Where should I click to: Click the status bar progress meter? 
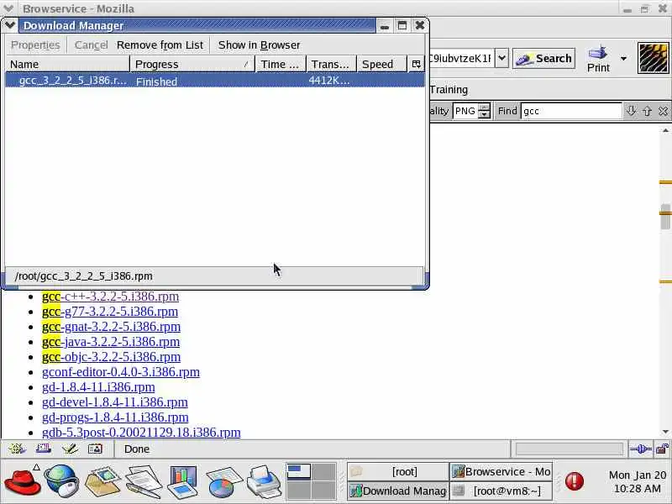tap(570, 449)
